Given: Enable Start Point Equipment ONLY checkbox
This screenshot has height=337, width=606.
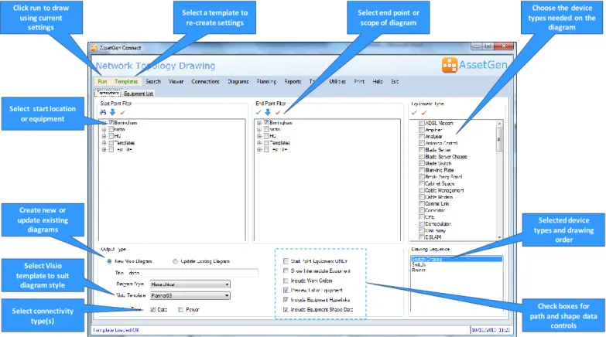Looking at the screenshot, I should tap(286, 261).
